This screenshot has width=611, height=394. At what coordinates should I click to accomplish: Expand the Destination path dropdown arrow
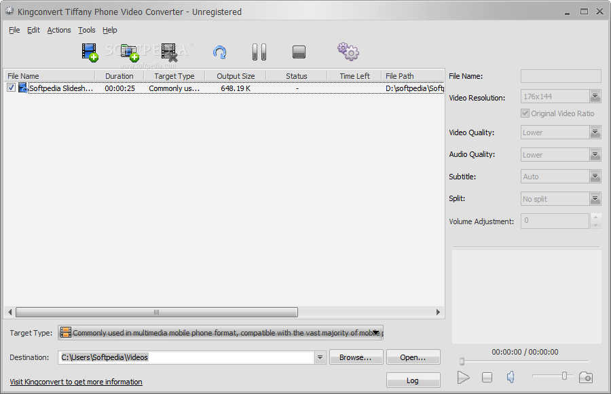coord(320,357)
